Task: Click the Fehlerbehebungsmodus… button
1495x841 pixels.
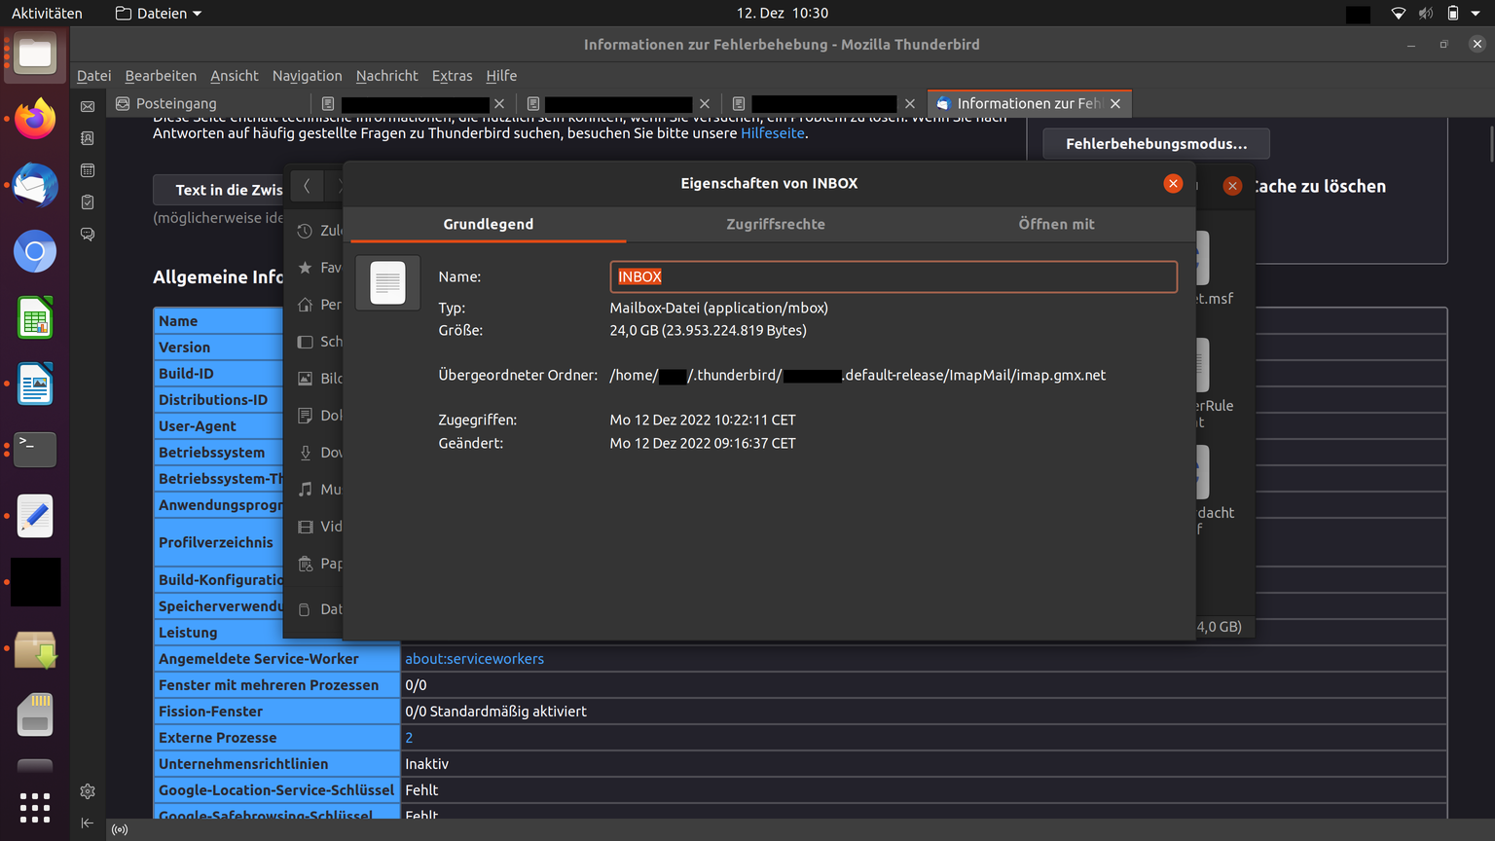Action: 1155,144
